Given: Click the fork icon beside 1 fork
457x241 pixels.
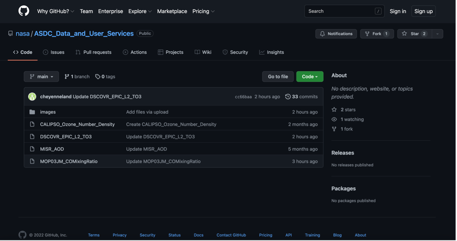Looking at the screenshot, I should pyautogui.click(x=334, y=129).
